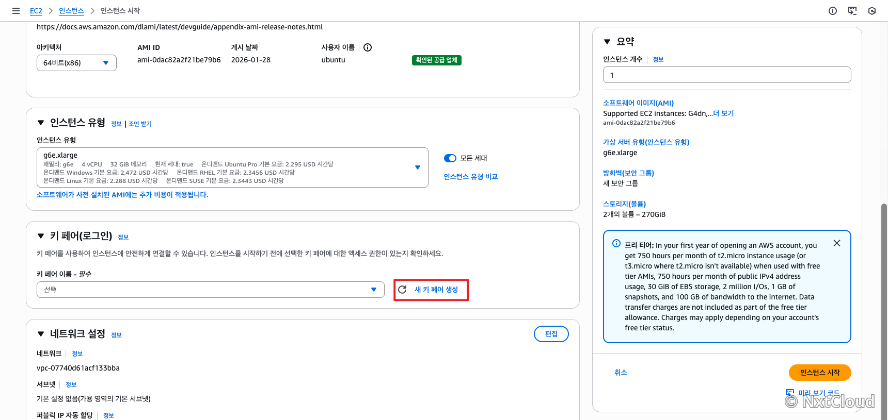Open 정보 link beside 퍼블릭 IP 자동 할당
888x420 pixels.
108,415
